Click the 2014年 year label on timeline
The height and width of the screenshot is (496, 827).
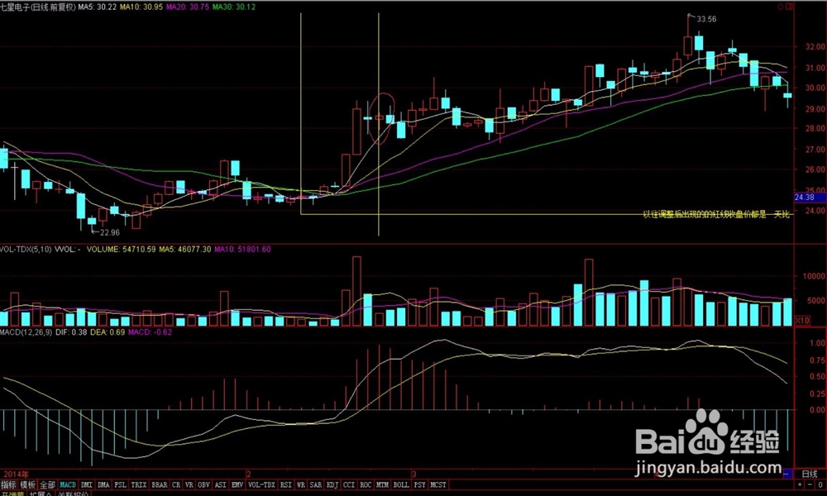pyautogui.click(x=17, y=475)
